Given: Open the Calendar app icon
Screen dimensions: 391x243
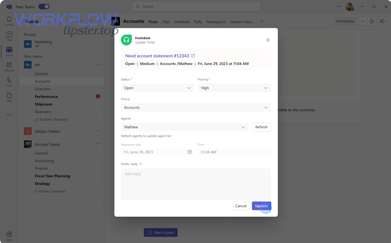Looking at the screenshot, I should [x=9, y=66].
